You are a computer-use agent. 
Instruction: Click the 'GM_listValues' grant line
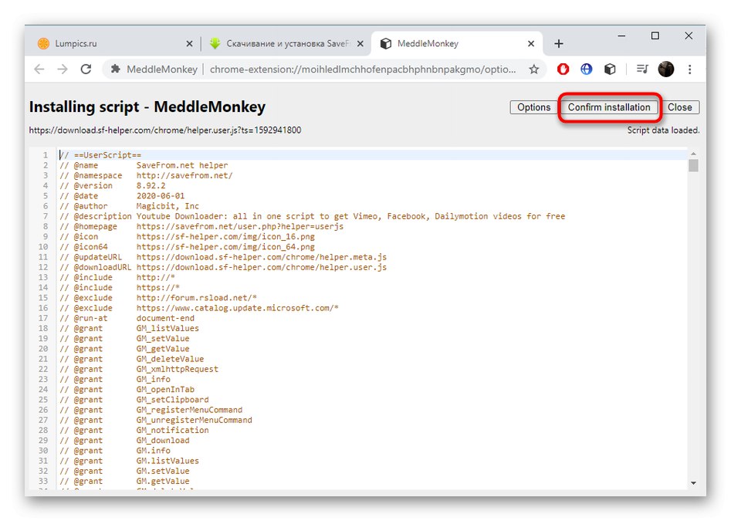point(129,329)
